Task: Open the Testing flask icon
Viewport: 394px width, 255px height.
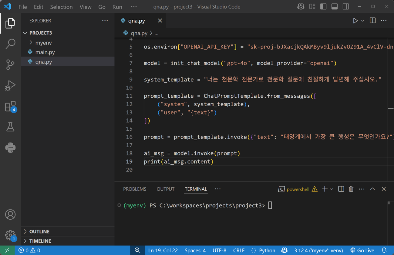Action: 10,127
